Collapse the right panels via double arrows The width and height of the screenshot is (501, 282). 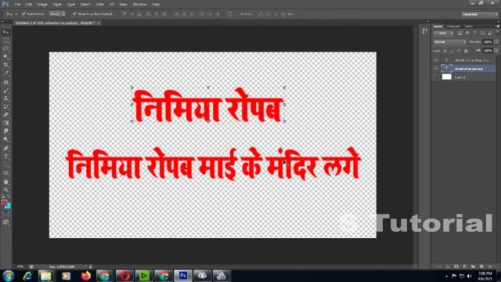point(498,22)
